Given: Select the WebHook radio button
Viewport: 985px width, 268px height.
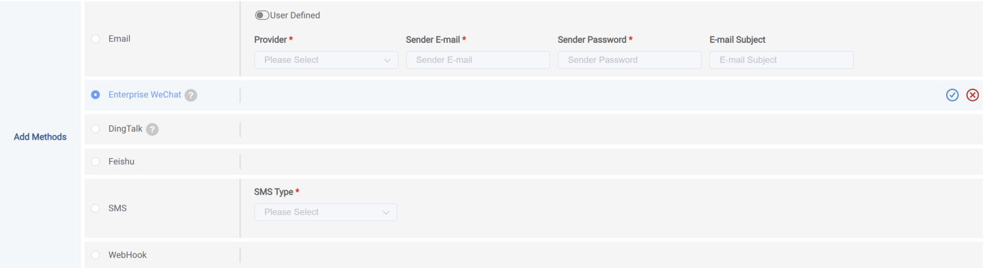Looking at the screenshot, I should 96,255.
